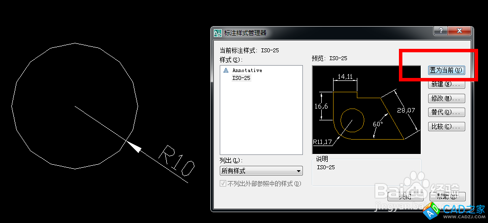This screenshot has width=488, height=223.
Task: Toggle 不列出外部参照中的样式 checkbox
Action: (223, 184)
